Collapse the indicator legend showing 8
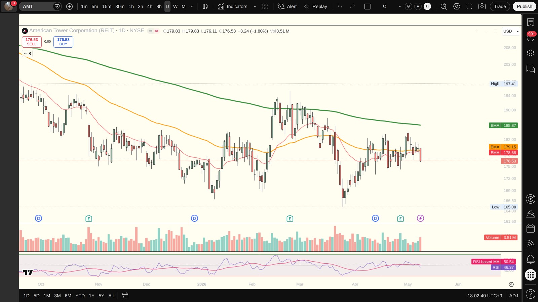The height and width of the screenshot is (302, 538). tap(27, 53)
